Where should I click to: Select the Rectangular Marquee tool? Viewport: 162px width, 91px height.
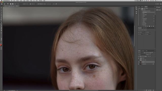coord(1,9)
